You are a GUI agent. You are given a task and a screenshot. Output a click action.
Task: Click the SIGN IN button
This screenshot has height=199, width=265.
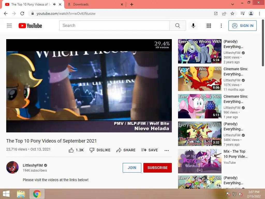[x=242, y=26]
